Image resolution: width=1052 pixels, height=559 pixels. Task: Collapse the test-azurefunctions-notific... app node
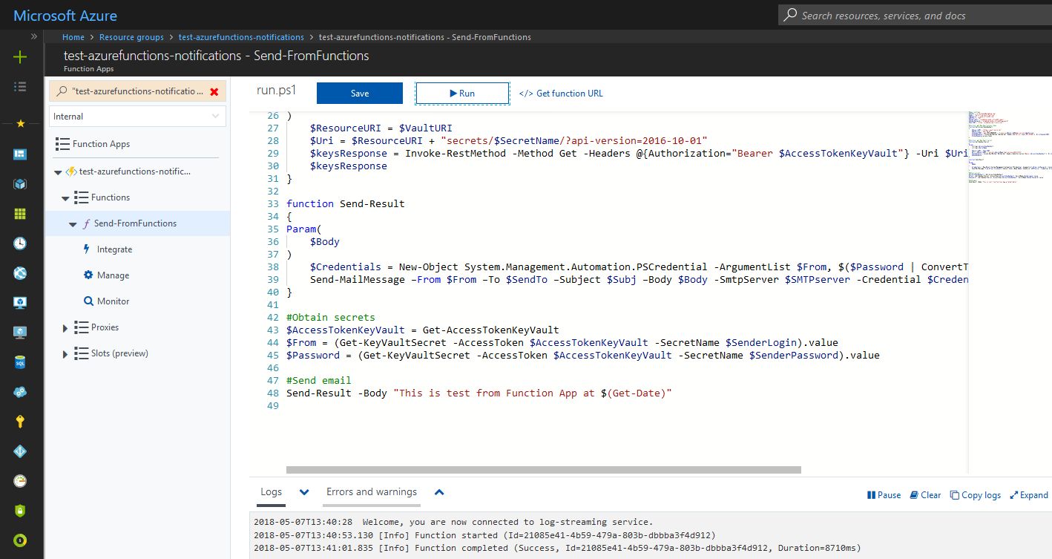(x=58, y=172)
